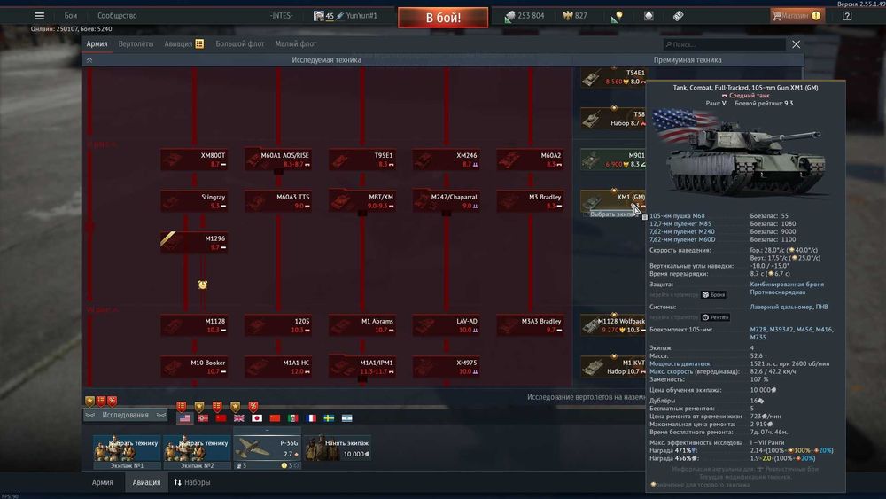The height and width of the screenshot is (499, 886).
Task: Open the Сообщество menu
Action: [117, 16]
